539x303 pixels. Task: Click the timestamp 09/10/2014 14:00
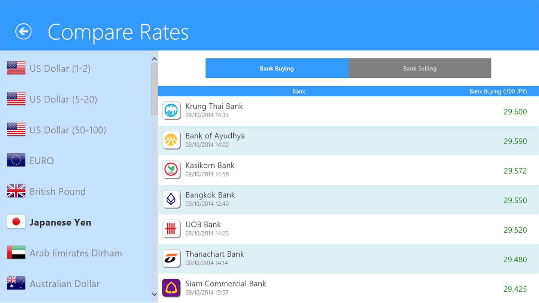(x=207, y=145)
